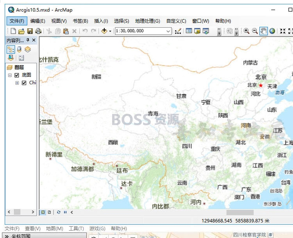Open the 帮助(H) menu in ArcMap
This screenshot has width=293, height=238.
tap(223, 21)
